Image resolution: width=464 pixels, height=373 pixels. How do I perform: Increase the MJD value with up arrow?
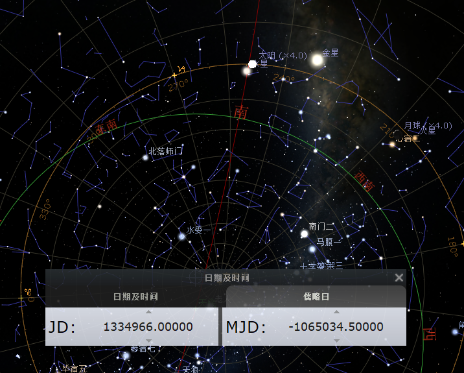pyautogui.click(x=336, y=312)
